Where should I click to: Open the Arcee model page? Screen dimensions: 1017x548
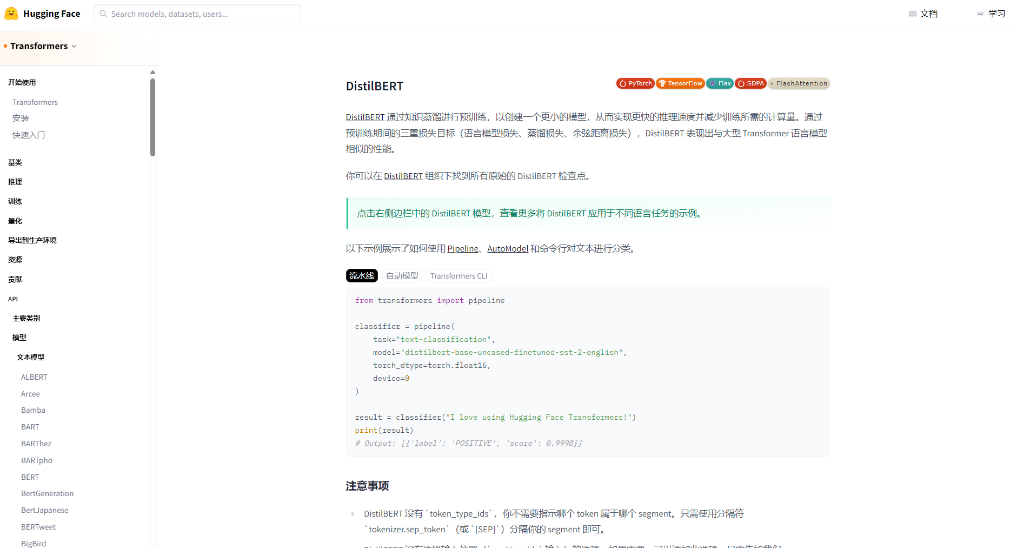point(30,394)
